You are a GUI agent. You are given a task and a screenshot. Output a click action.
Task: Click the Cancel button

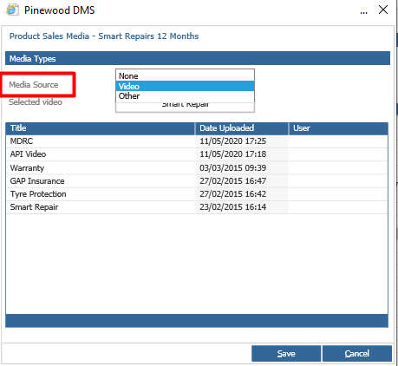coord(357,353)
